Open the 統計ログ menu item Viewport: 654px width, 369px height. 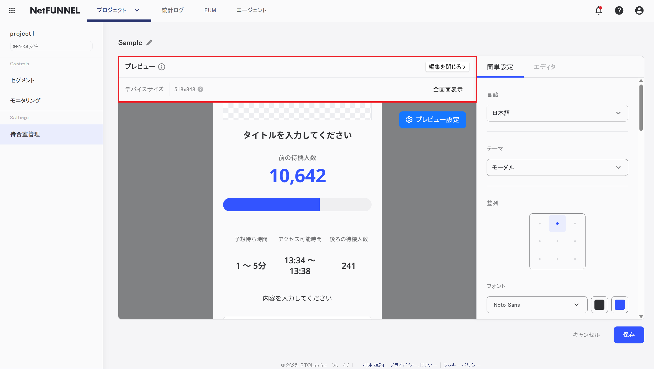(x=172, y=10)
